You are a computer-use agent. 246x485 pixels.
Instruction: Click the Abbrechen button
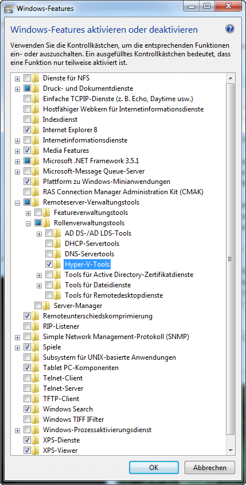coord(210,467)
